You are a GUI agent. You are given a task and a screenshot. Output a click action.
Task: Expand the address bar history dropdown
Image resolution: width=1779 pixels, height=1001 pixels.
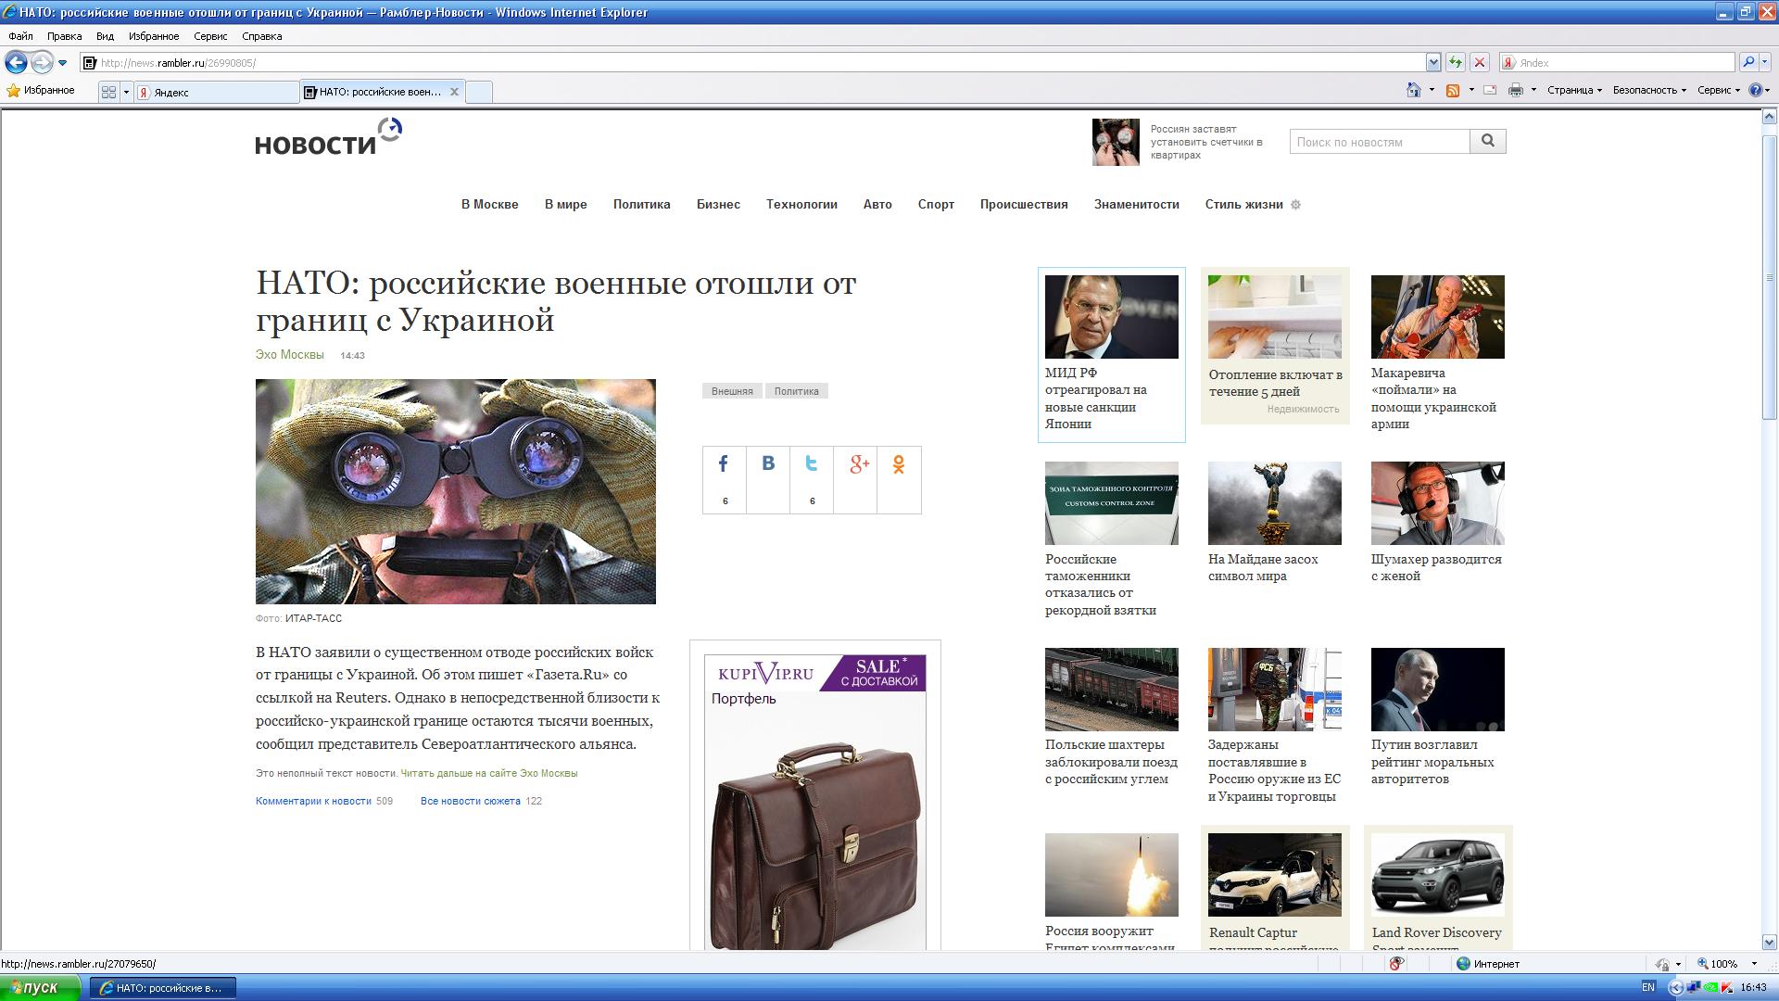click(1433, 63)
